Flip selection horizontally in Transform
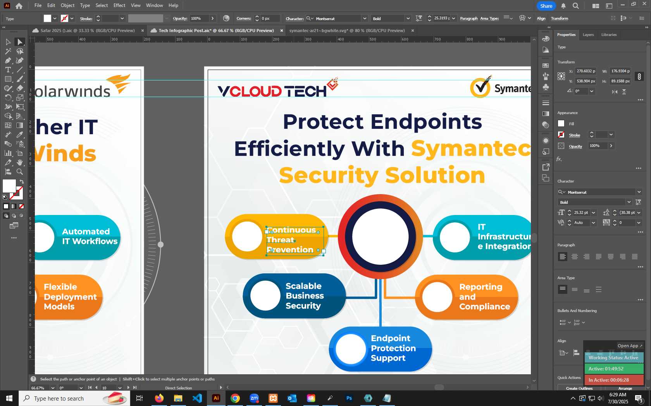 point(615,92)
